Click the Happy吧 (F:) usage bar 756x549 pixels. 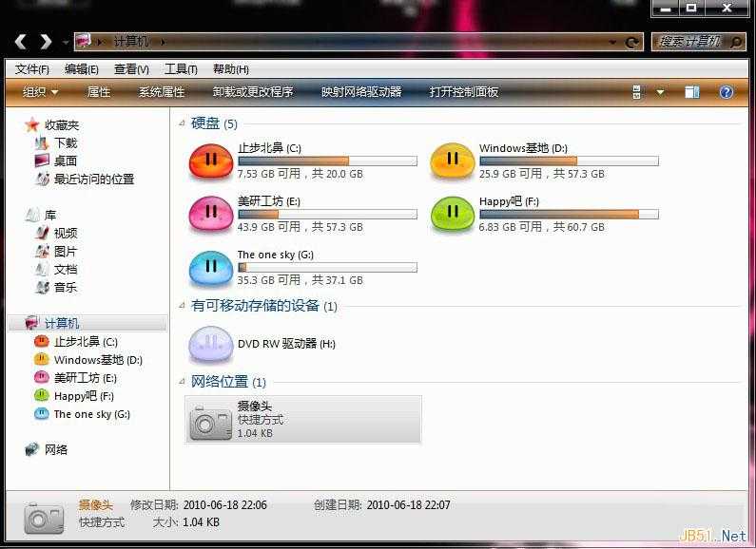click(569, 214)
